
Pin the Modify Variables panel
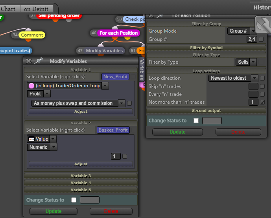click(39, 61)
